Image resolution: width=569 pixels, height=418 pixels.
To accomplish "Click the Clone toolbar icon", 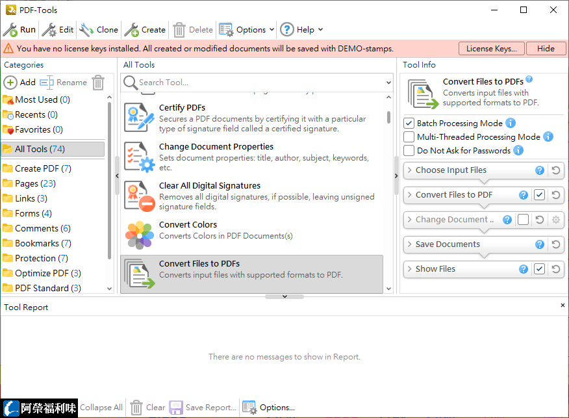I will coord(85,29).
